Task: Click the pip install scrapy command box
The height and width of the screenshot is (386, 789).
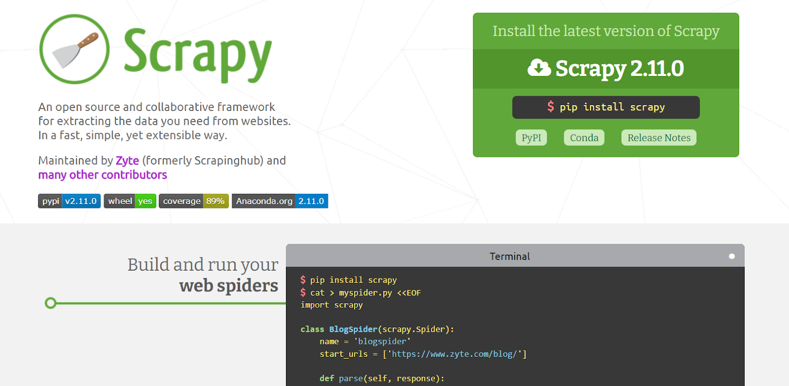Action: click(606, 107)
